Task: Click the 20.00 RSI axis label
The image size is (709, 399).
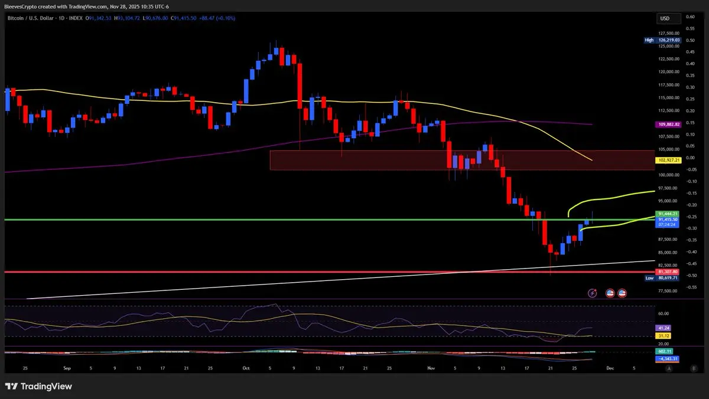Action: (663, 344)
